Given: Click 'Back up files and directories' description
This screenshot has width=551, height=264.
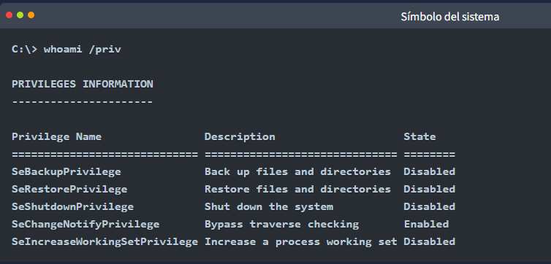Looking at the screenshot, I should [297, 172].
